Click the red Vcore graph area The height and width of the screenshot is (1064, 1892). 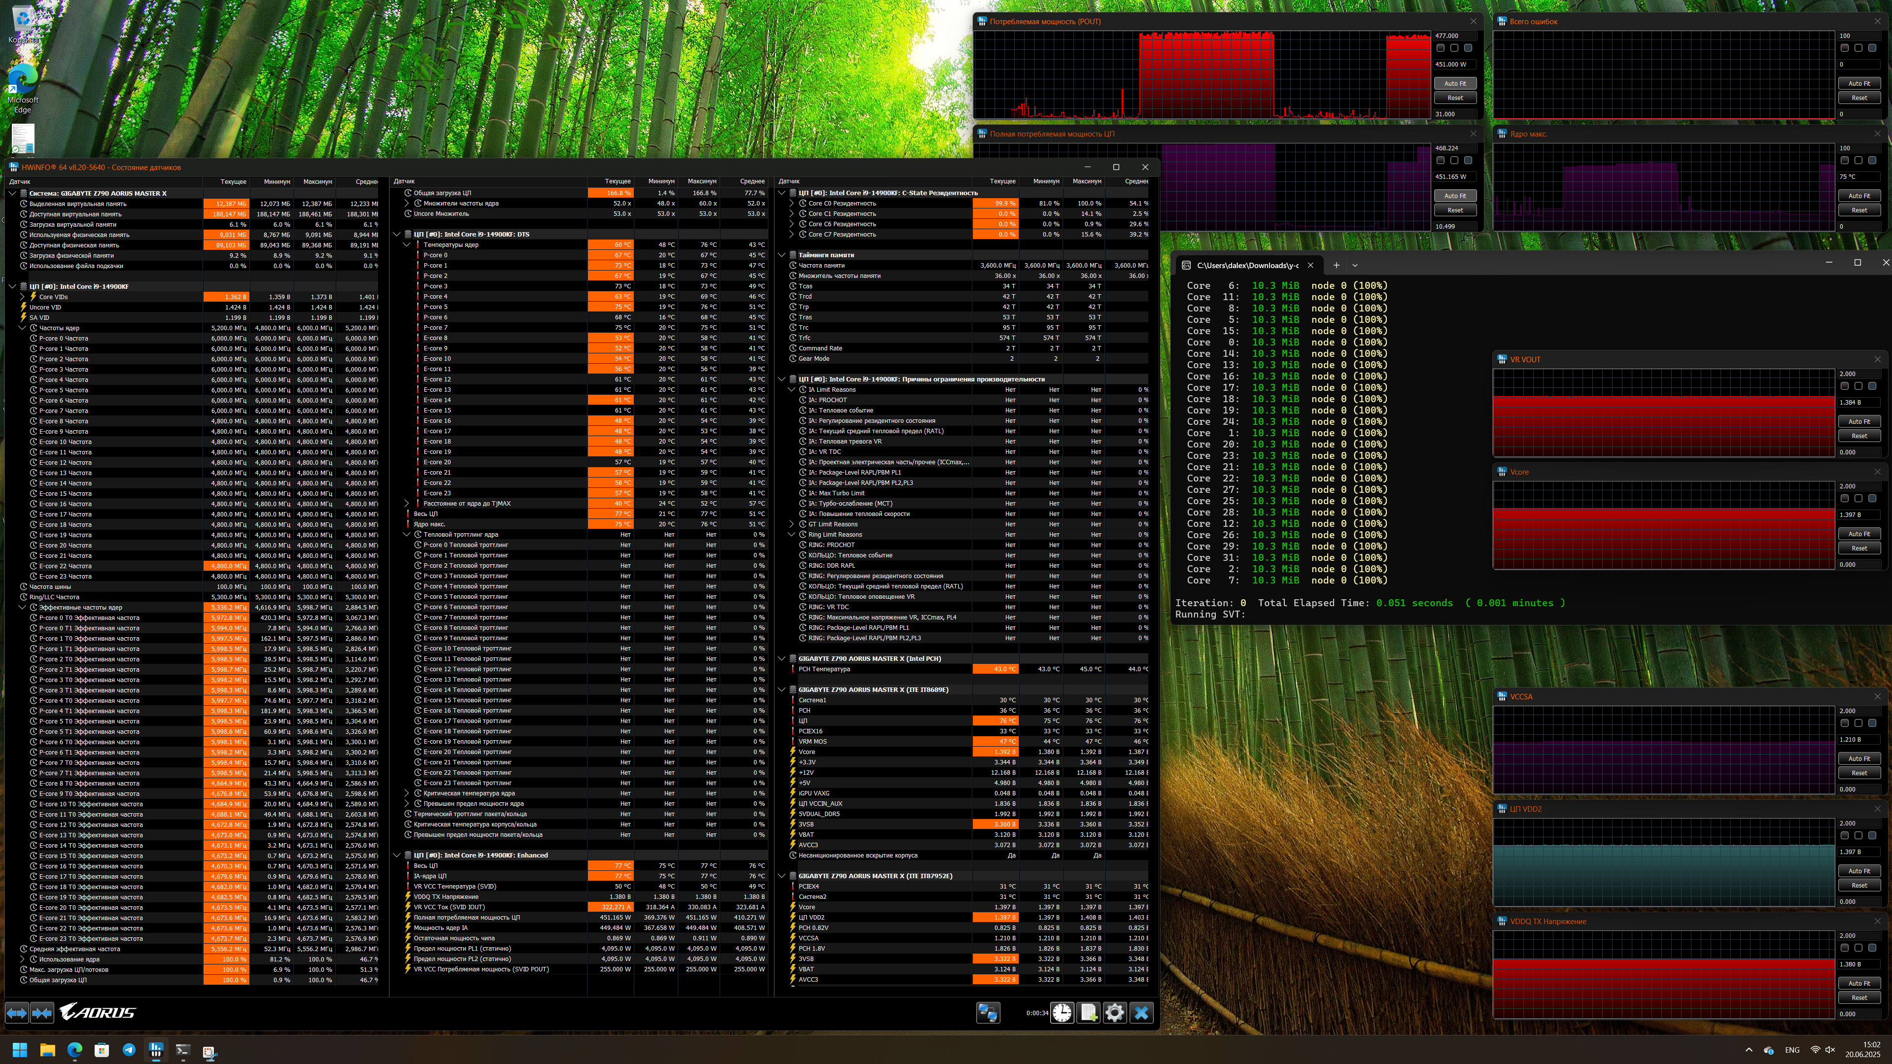click(1664, 538)
